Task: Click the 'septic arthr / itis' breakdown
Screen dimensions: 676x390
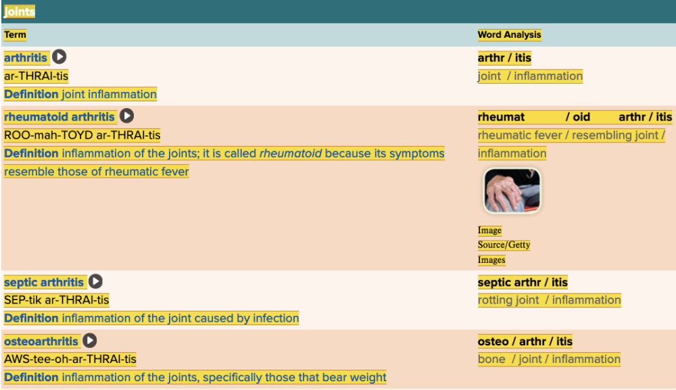Action: point(523,283)
